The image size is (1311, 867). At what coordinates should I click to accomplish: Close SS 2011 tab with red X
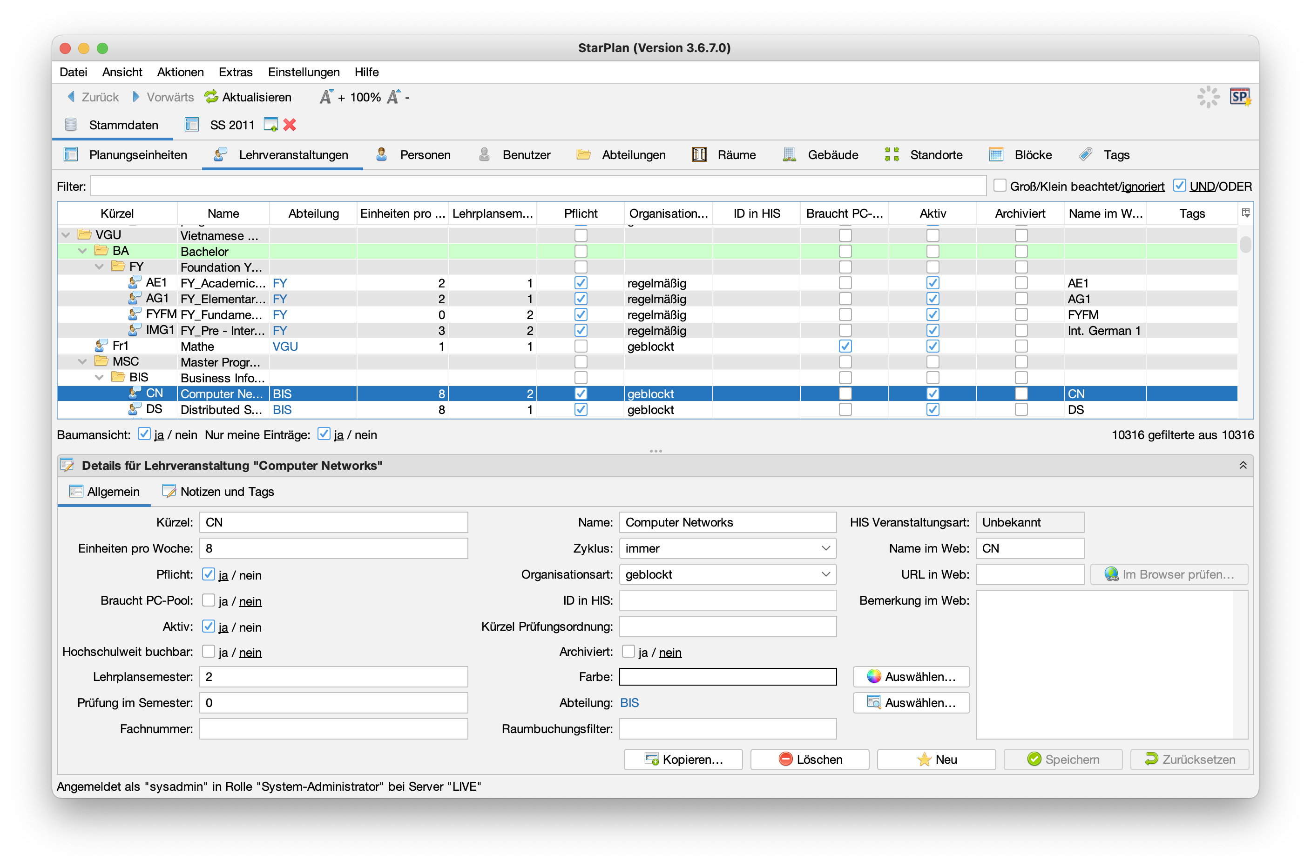[x=290, y=125]
